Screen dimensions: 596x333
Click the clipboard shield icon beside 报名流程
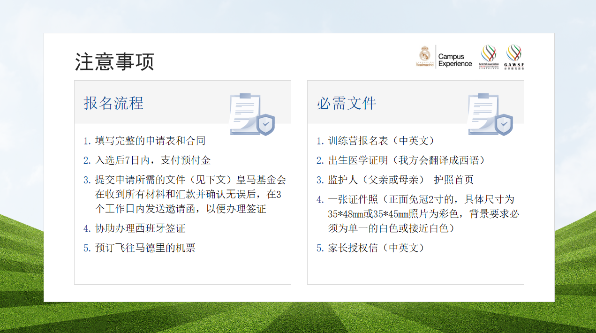251,114
